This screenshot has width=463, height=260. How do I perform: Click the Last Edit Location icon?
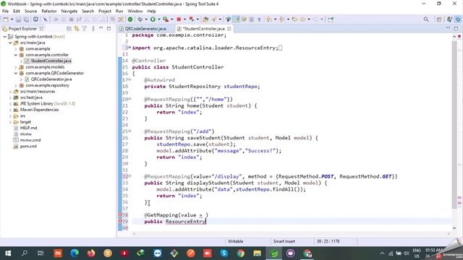(294, 19)
